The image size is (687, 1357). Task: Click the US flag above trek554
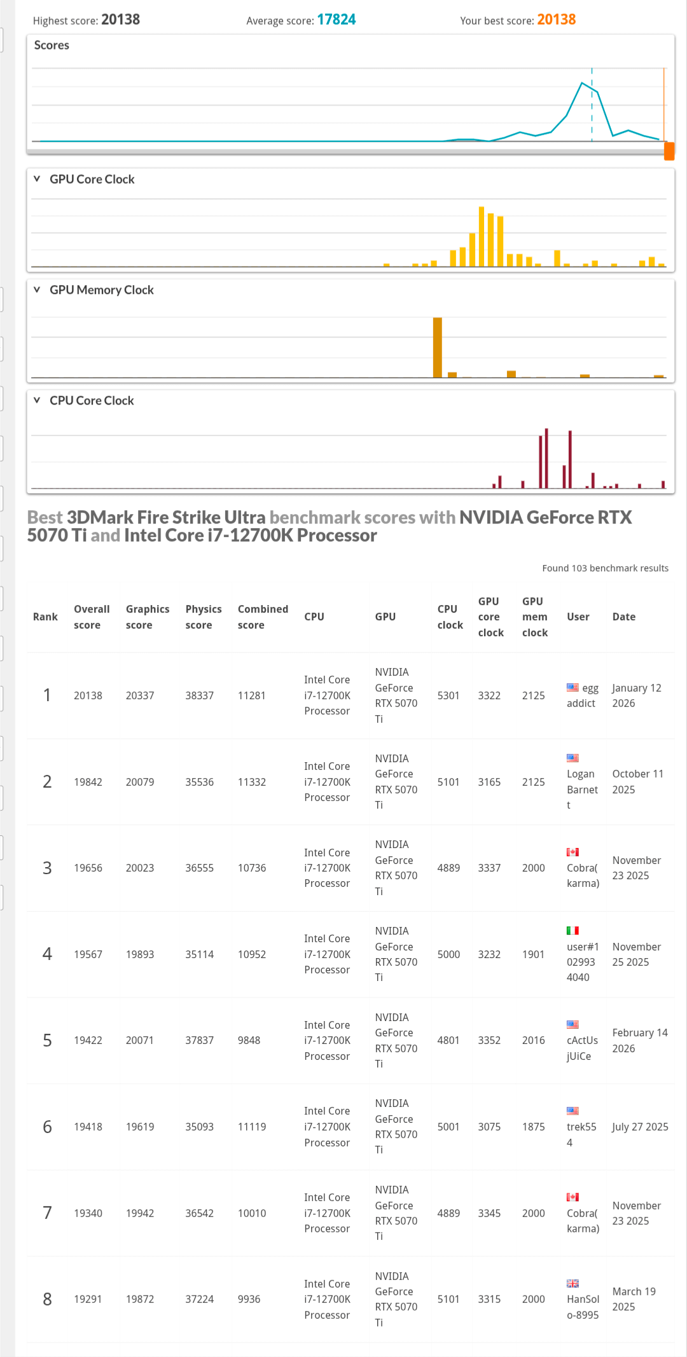pos(572,1111)
